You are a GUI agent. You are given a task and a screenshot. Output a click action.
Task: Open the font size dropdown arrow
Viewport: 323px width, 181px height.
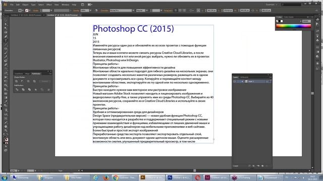point(161,11)
